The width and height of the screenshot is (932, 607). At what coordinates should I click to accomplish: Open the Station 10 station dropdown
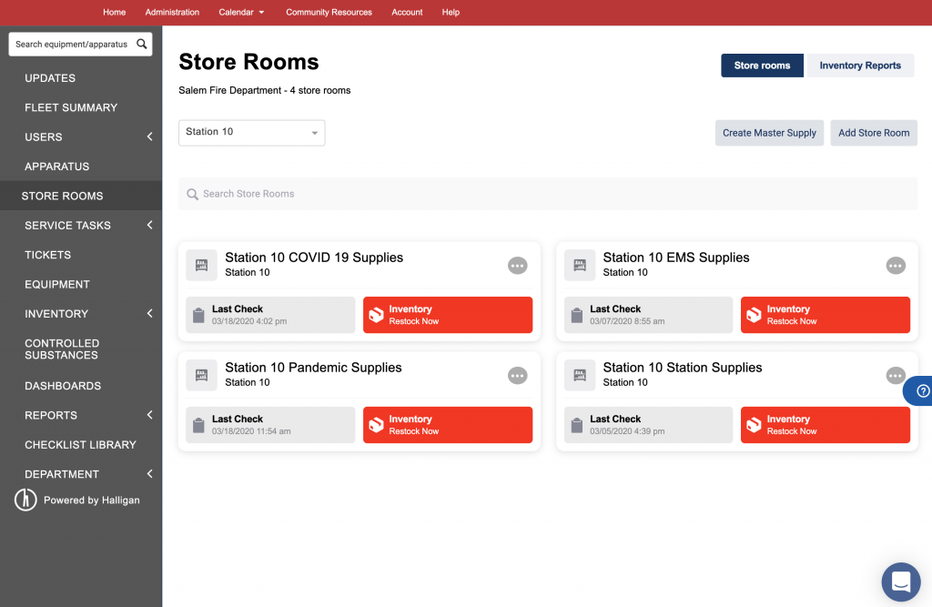[x=251, y=133]
